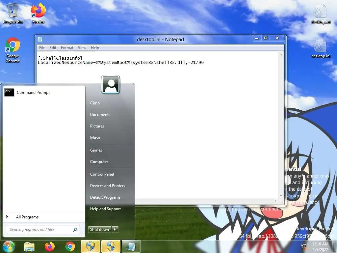Switch to the second shield taskbar item
Screen dimensions: 337x253
tap(111, 246)
